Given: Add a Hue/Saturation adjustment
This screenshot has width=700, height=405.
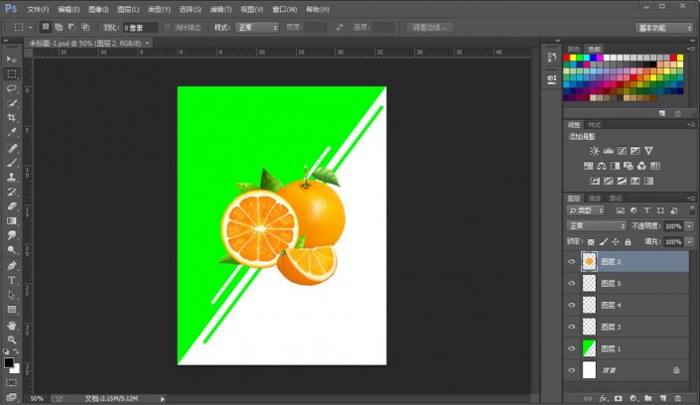Looking at the screenshot, I should click(589, 166).
